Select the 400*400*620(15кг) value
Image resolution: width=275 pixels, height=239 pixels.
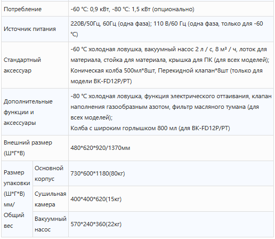tap(96, 199)
